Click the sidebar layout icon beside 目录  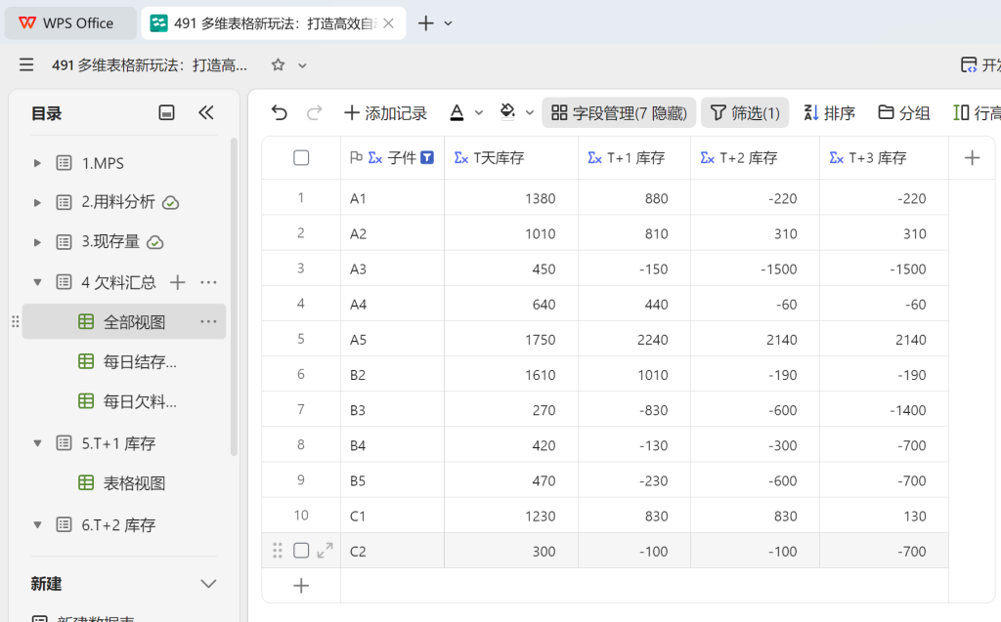pos(166,113)
